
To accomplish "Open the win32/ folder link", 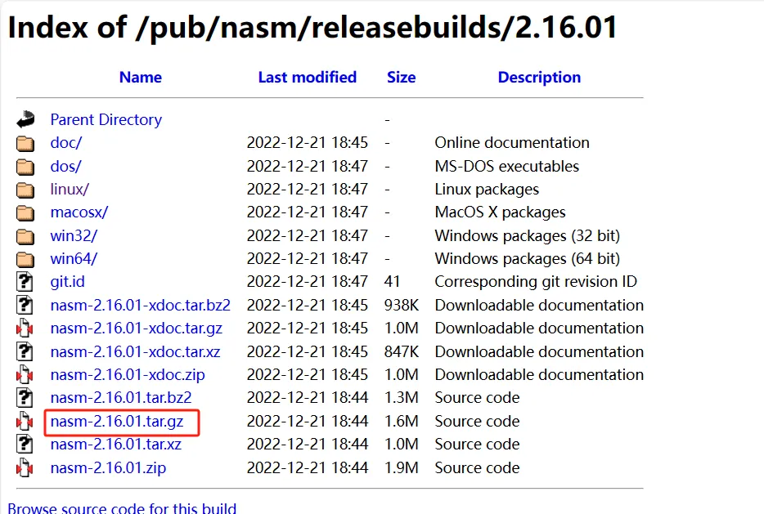I will [x=74, y=235].
